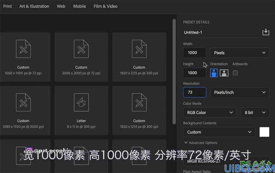Switch to the Web tab
The height and width of the screenshot is (173, 275).
(x=61, y=6)
